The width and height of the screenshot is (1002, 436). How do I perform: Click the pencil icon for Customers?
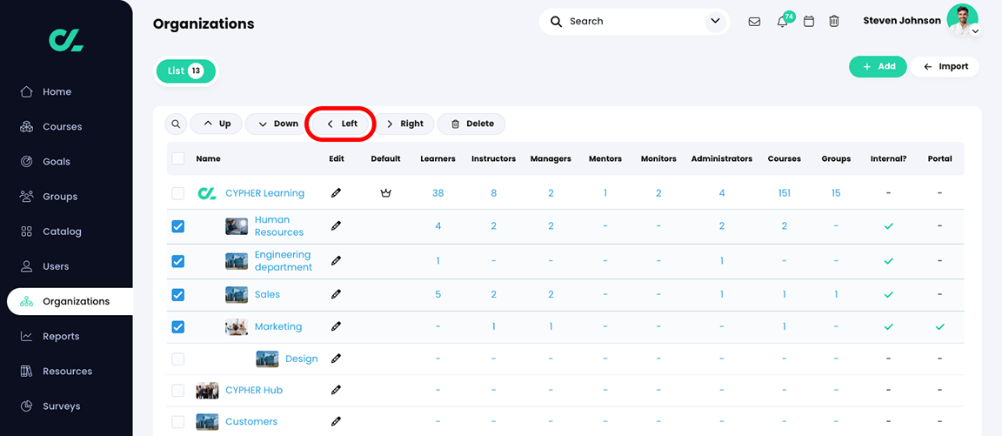coord(336,422)
